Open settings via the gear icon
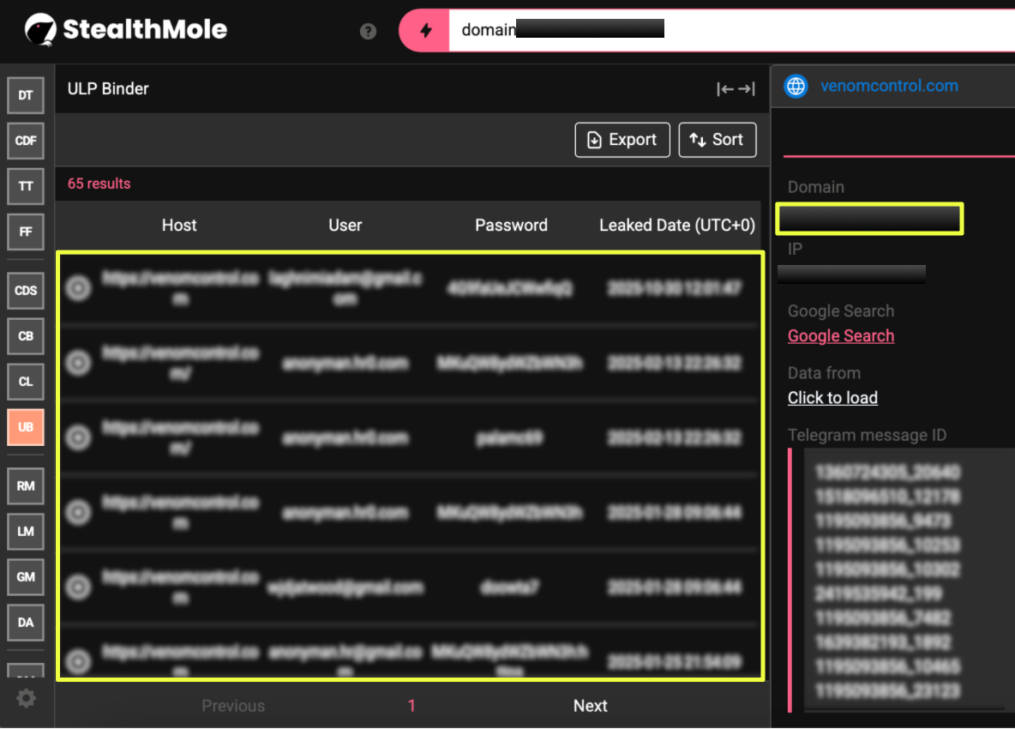 coord(27,699)
